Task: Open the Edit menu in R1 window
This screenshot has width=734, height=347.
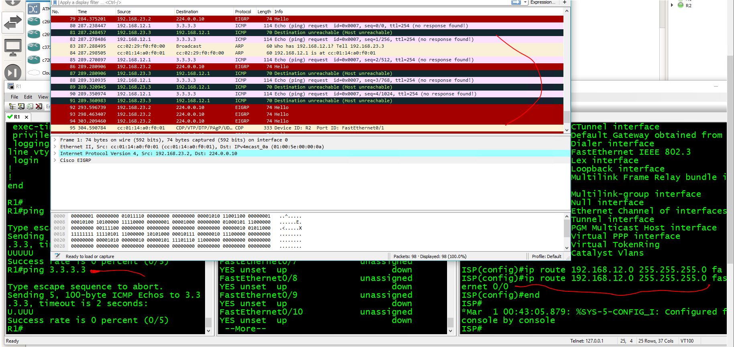Action: (x=28, y=97)
